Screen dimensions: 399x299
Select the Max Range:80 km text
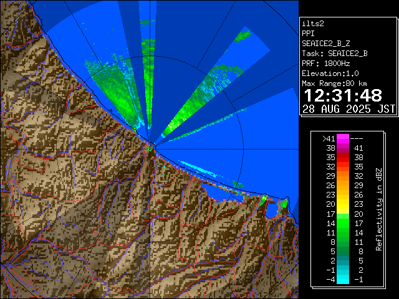pos(334,83)
